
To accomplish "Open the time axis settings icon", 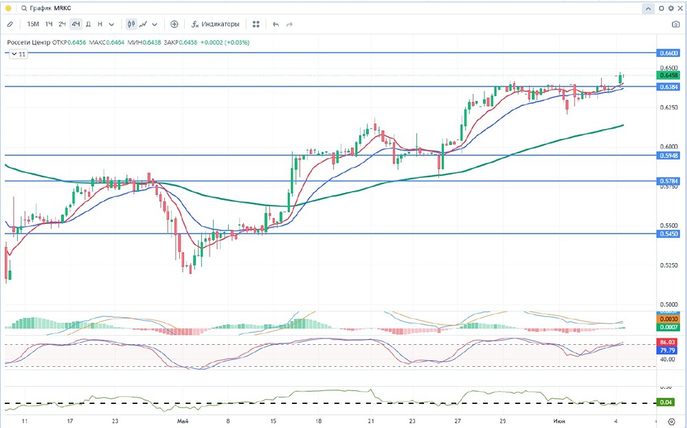I will 671,421.
